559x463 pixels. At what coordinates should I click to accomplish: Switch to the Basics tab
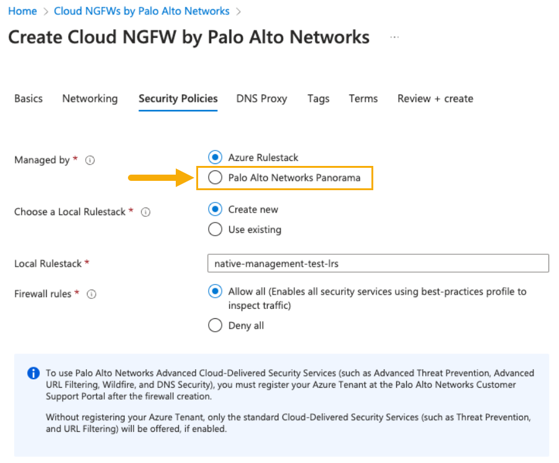pyautogui.click(x=29, y=99)
